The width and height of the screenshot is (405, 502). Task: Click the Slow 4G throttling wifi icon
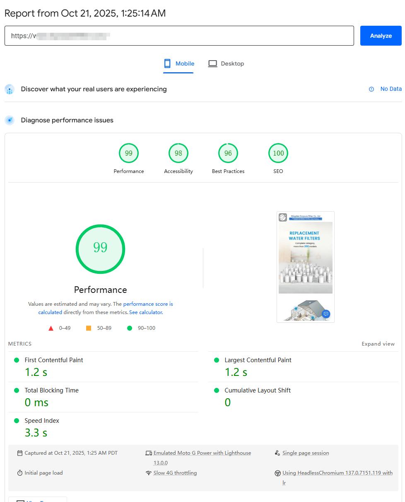click(x=149, y=473)
